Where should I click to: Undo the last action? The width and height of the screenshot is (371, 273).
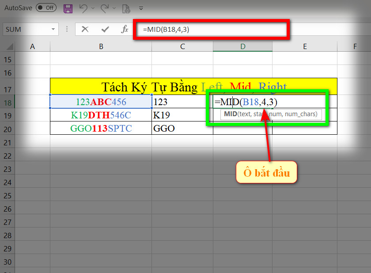[x=83, y=8]
